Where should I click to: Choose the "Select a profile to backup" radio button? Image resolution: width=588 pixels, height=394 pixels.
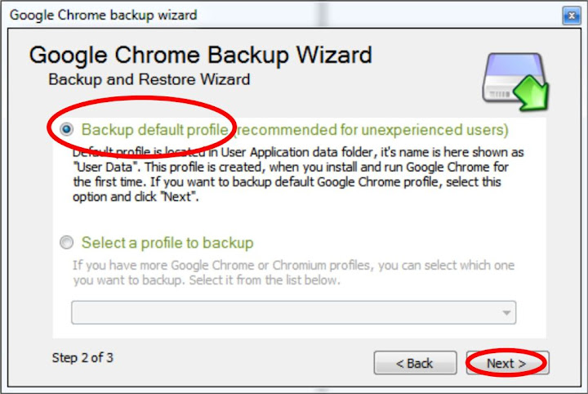67,243
